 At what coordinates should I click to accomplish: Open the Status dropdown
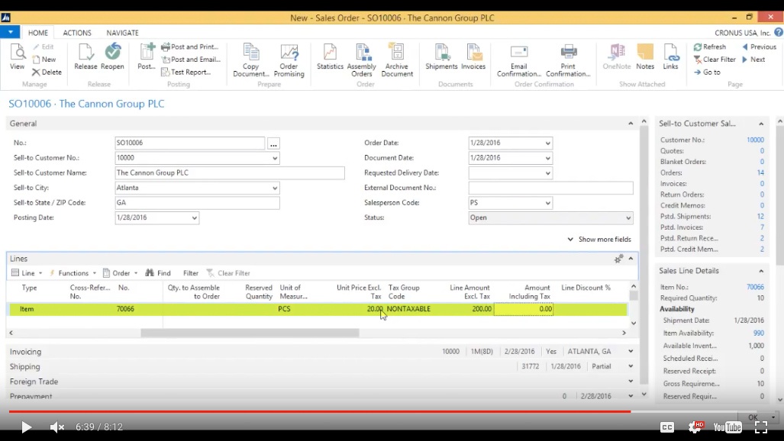point(628,218)
